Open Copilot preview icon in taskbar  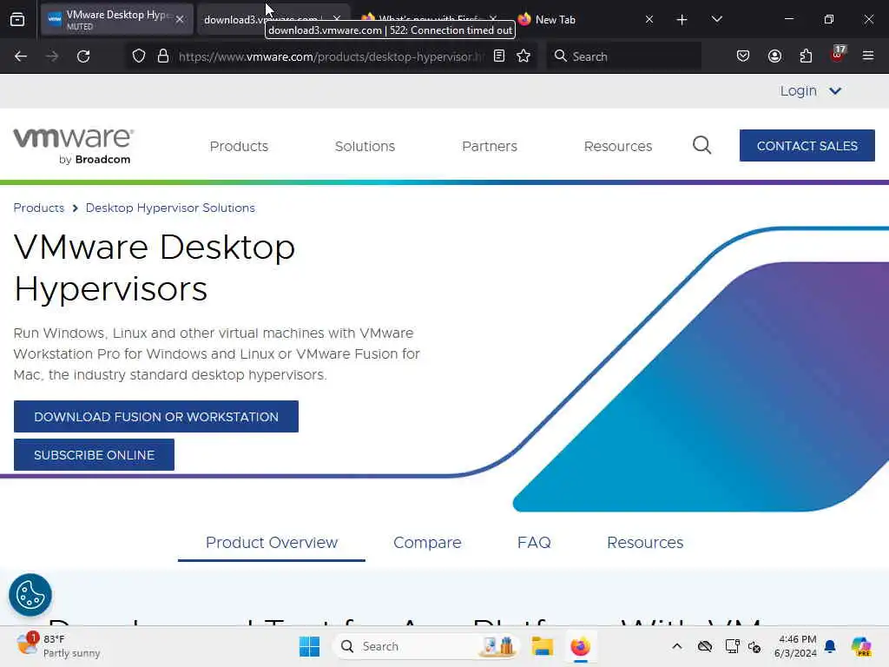point(861,646)
